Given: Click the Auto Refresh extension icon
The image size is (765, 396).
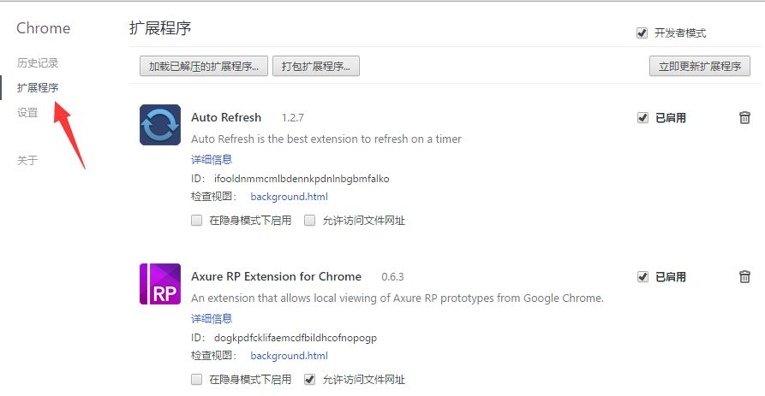Looking at the screenshot, I should pos(160,125).
